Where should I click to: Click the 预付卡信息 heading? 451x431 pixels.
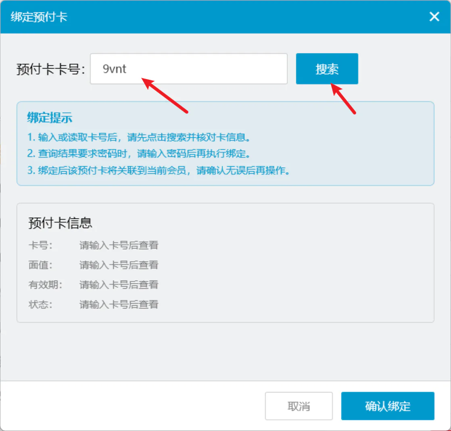coord(60,223)
